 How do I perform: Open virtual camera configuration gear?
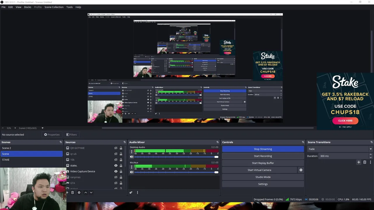click(x=301, y=170)
